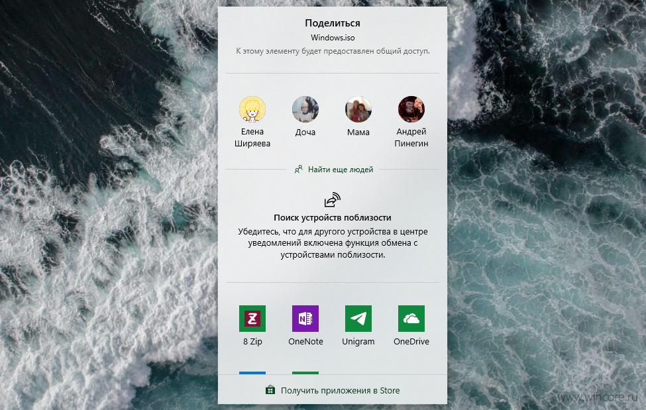The height and width of the screenshot is (410, 646).
Task: Select the Доча contact avatar
Action: pyautogui.click(x=305, y=109)
